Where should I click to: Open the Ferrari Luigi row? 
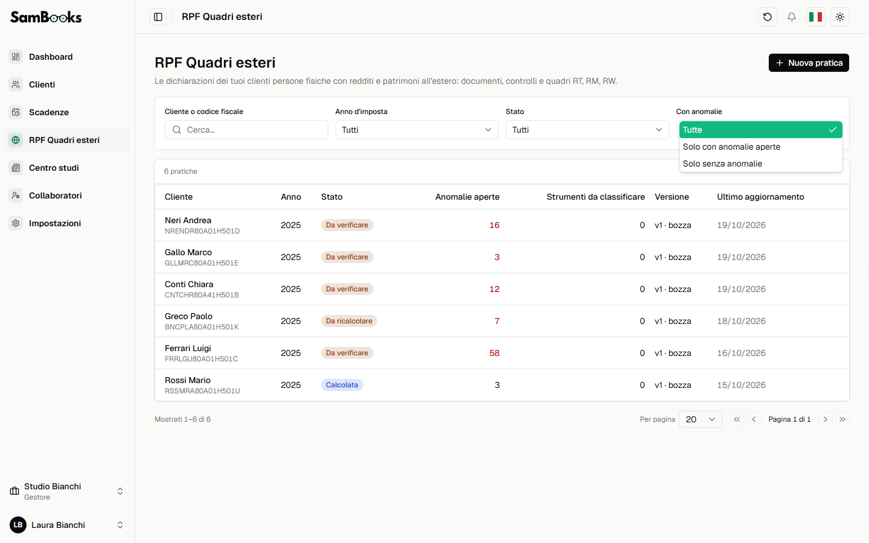[x=502, y=353]
